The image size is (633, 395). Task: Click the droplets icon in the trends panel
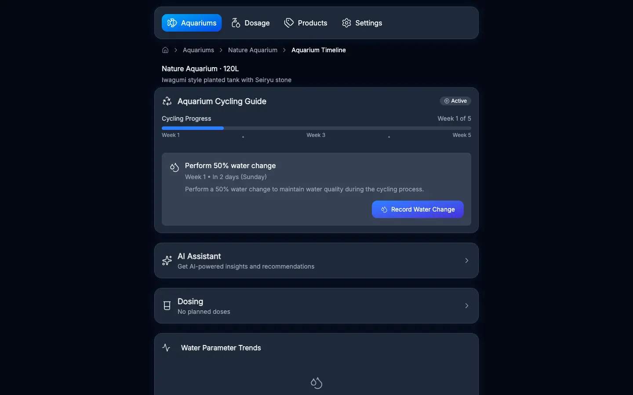[x=316, y=383]
